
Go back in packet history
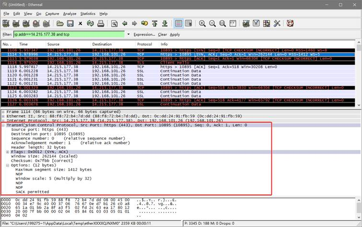(x=125, y=23)
